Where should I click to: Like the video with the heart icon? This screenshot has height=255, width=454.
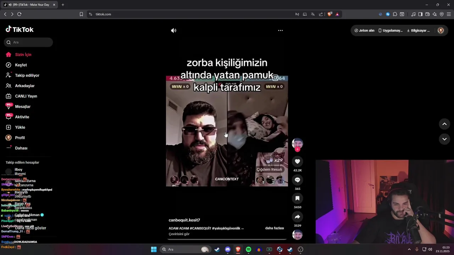click(x=297, y=161)
